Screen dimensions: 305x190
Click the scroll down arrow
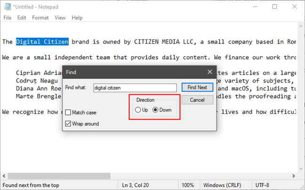pos(301,169)
